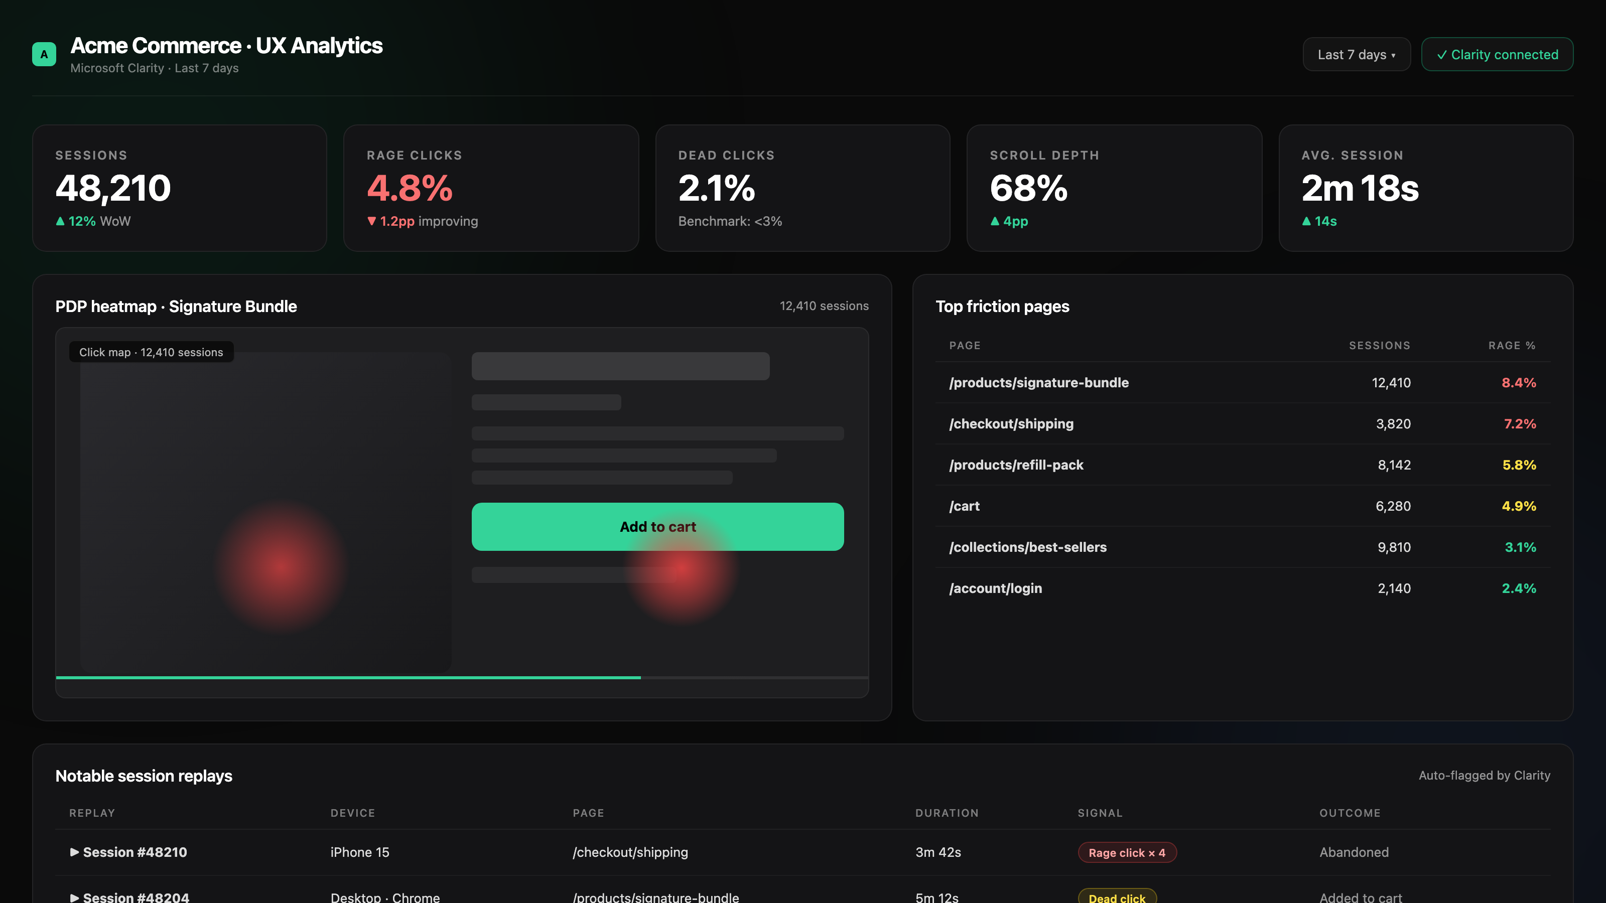The height and width of the screenshot is (903, 1606).
Task: Click the Clarity connected status button
Action: (x=1497, y=54)
